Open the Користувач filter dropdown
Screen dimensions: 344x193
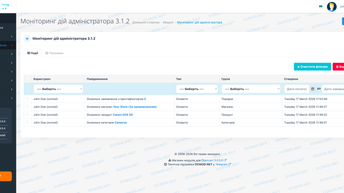[58, 89]
